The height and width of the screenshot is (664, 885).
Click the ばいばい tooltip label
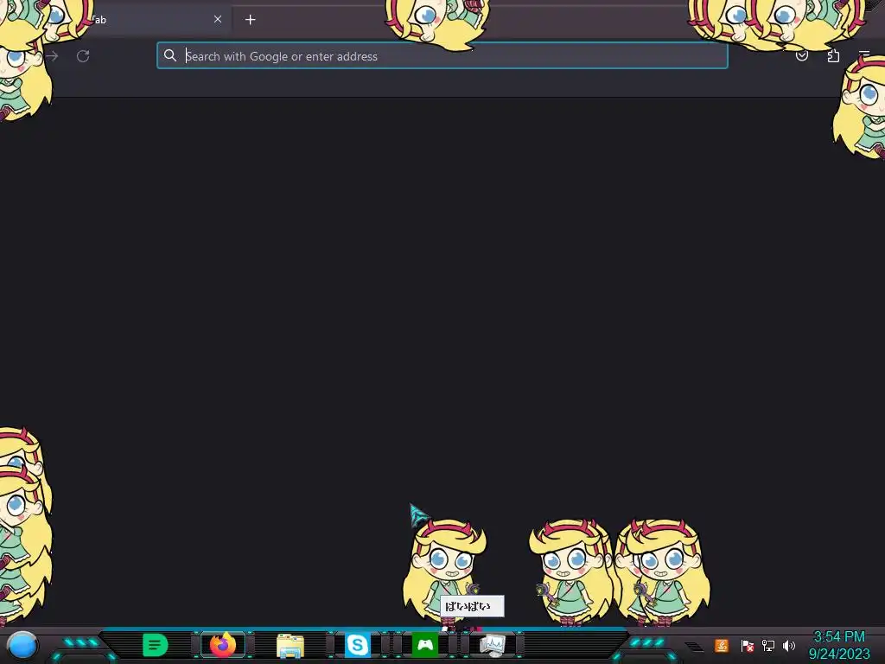pyautogui.click(x=472, y=606)
